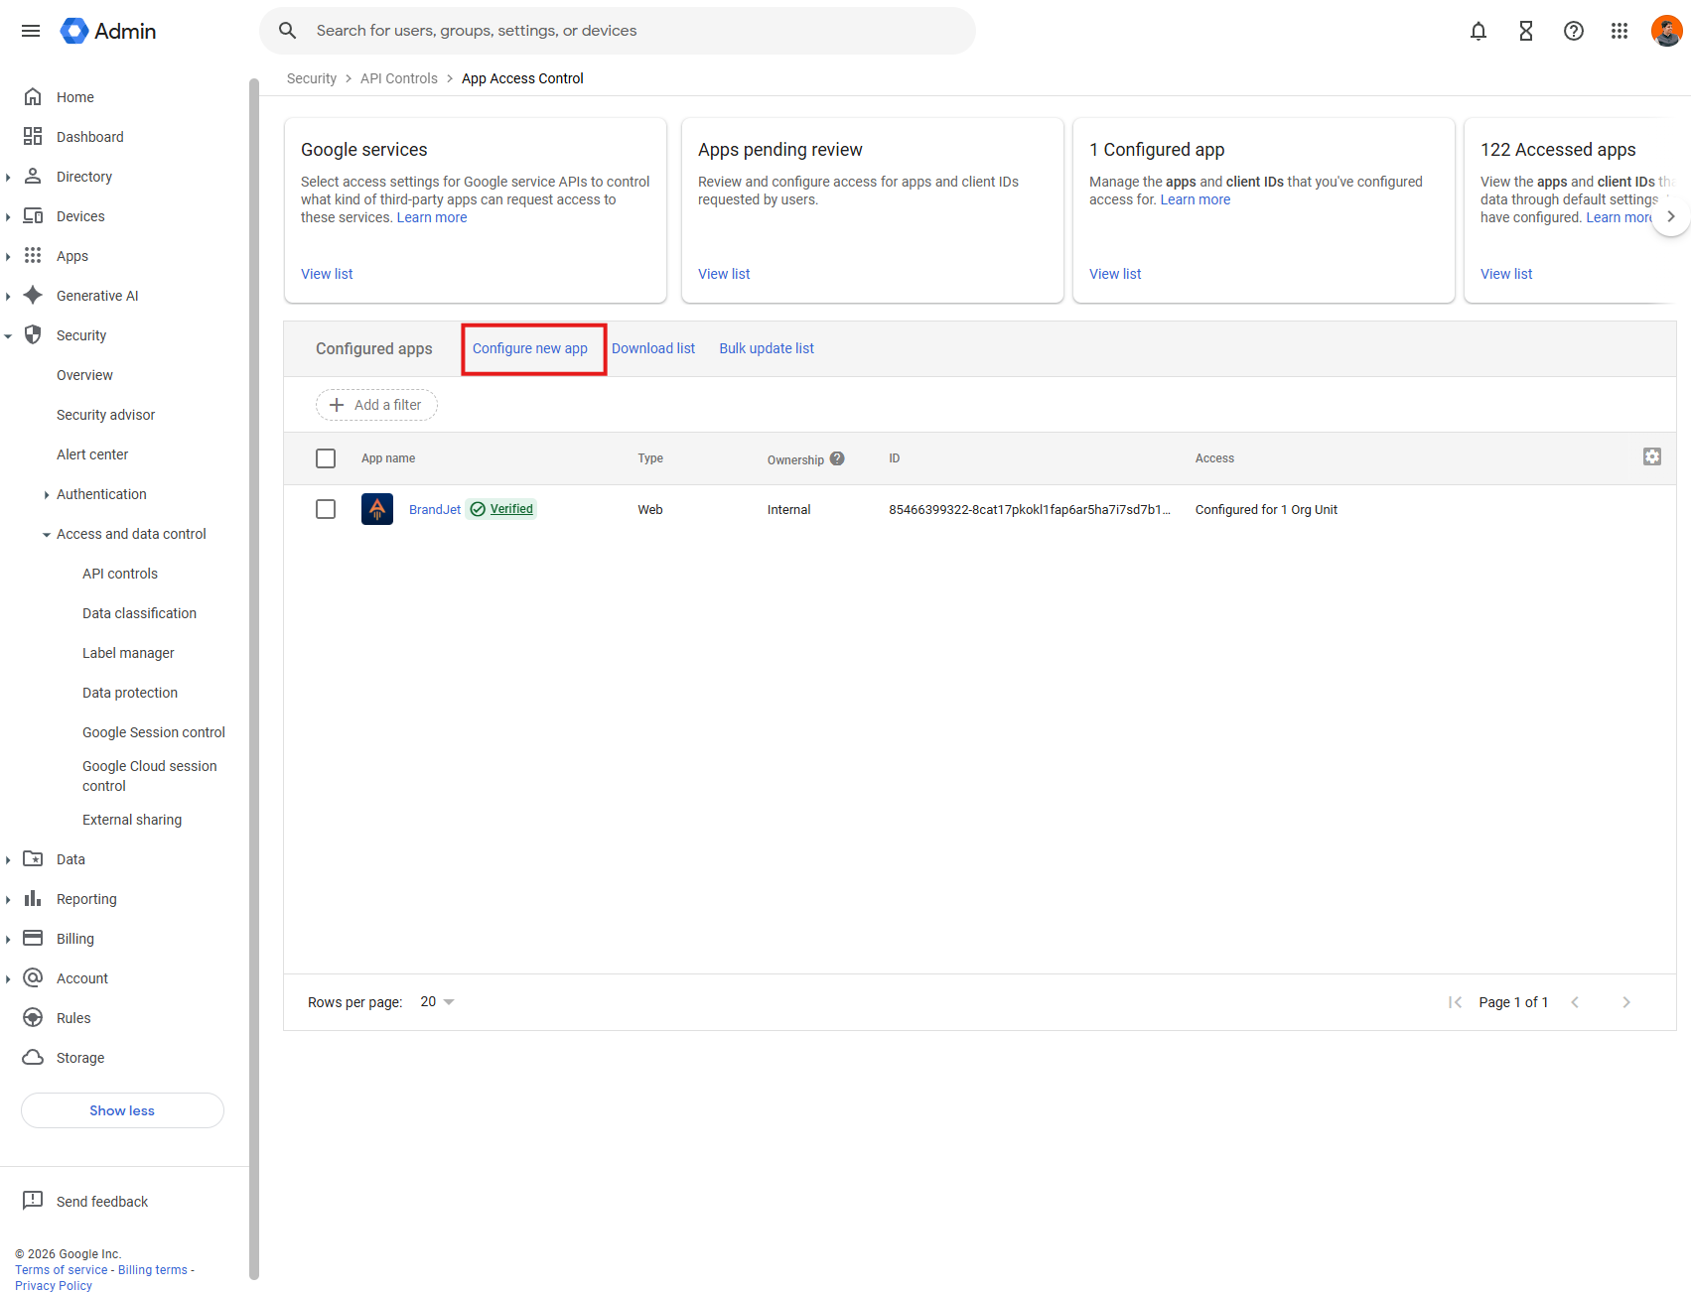
Task: Click the Apps grid icon in sidebar
Action: pyautogui.click(x=33, y=256)
